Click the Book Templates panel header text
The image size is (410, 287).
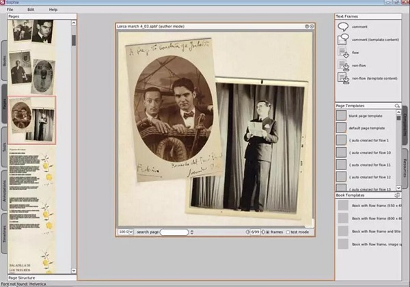tap(350, 195)
